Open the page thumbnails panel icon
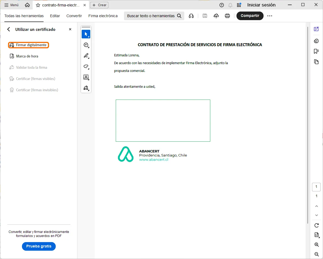The height and width of the screenshot is (259, 323). click(x=316, y=62)
